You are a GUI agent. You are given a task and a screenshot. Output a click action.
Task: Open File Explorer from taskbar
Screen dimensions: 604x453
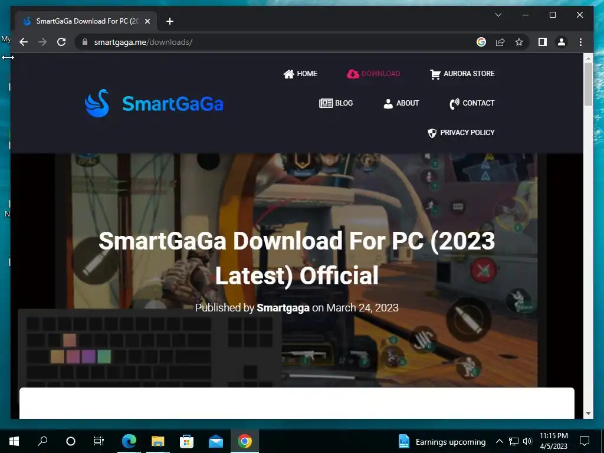(157, 441)
